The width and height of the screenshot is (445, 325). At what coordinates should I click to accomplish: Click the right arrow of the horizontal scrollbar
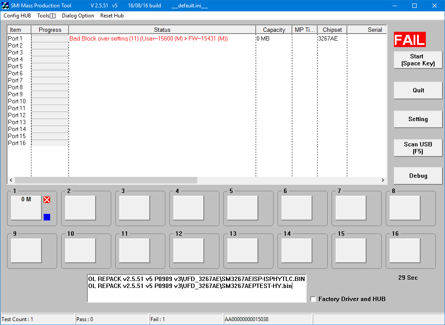(383, 180)
